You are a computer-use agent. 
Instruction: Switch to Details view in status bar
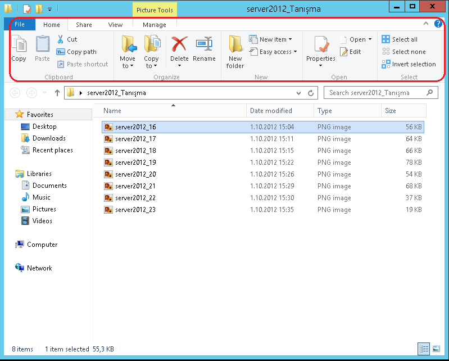coord(424,349)
